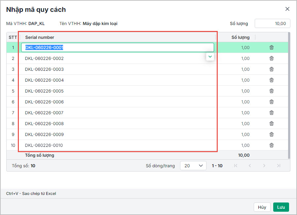Click quantity 1,00 in row DKL-060226-0010

245,145
